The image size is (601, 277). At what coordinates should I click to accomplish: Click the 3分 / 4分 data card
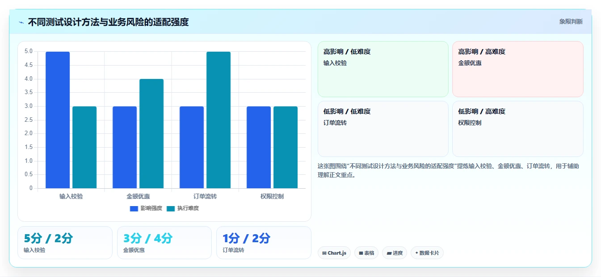click(x=164, y=243)
